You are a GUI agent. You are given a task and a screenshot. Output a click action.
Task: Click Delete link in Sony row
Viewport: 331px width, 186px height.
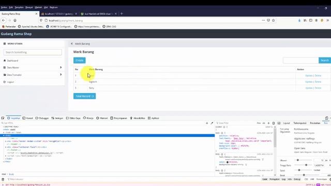(x=318, y=88)
